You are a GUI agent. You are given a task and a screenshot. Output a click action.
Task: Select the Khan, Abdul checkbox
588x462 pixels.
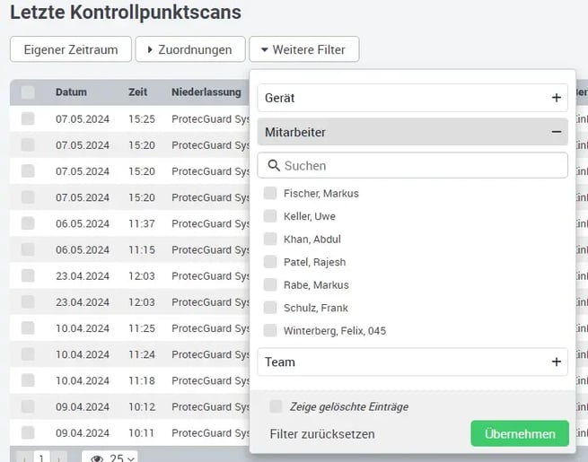270,239
